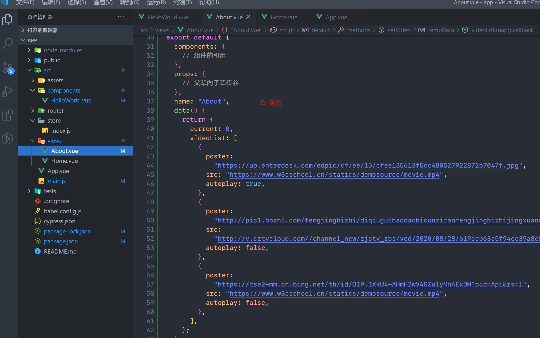Open the Search view icon
Image resolution: width=540 pixels, height=338 pixels.
[7, 43]
